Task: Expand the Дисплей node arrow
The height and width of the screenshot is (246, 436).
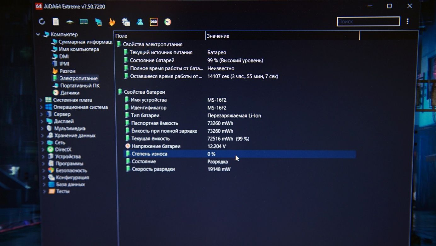Action: (42, 121)
